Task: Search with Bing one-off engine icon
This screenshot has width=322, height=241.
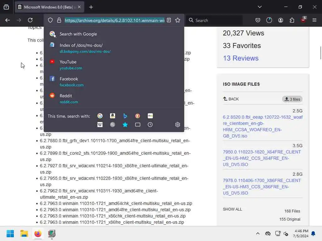Action: pyautogui.click(x=125, y=116)
